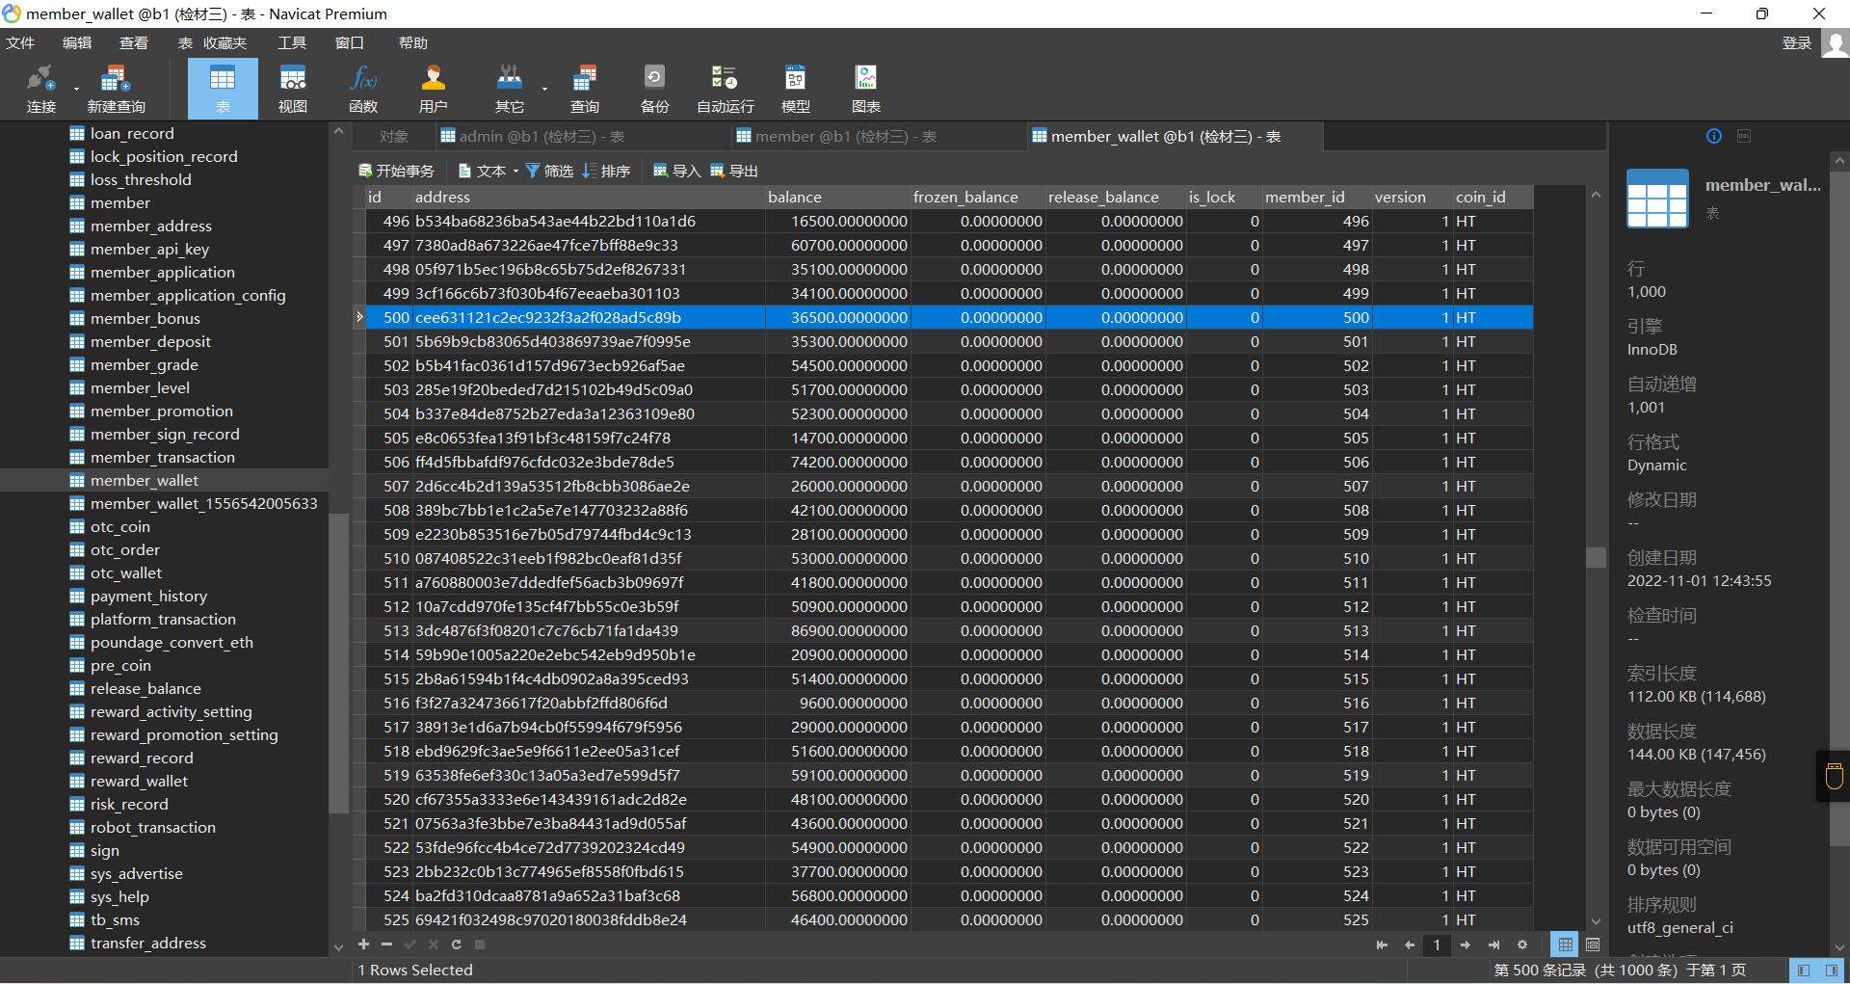Switch to grid view
This screenshot has width=1850, height=984.
1566,945
